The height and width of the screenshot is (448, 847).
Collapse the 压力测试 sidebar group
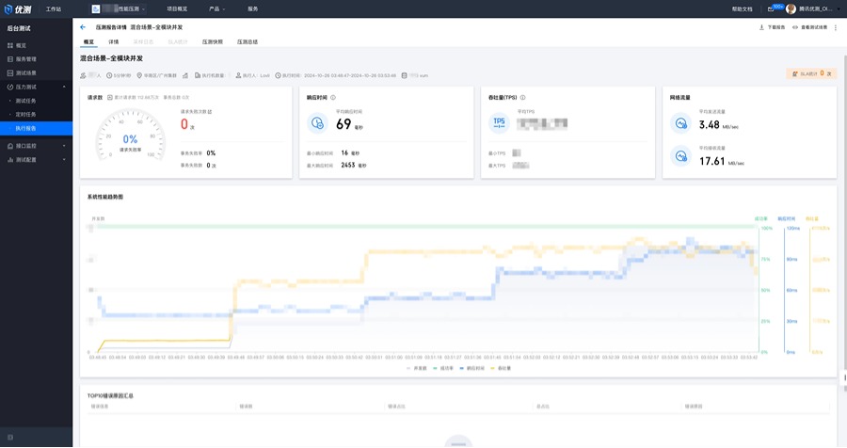tap(64, 87)
